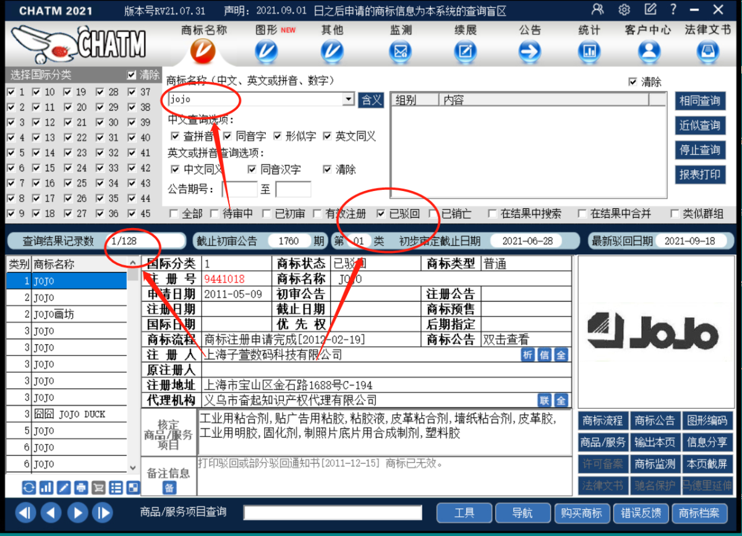Click the 统计 statistics chart icon
This screenshot has height=536, width=742.
click(589, 51)
